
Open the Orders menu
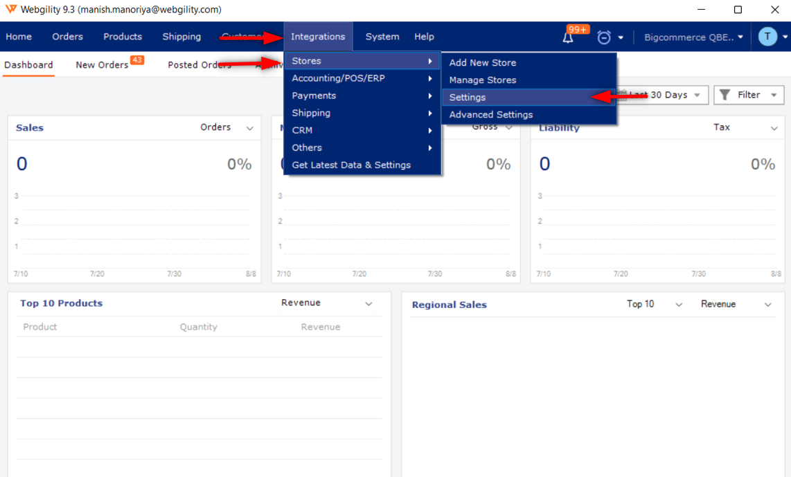click(x=67, y=36)
